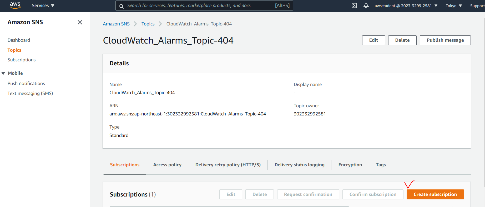Screen dimensions: 485x207
Task: Open the CloudShell terminal icon
Action: (x=354, y=6)
